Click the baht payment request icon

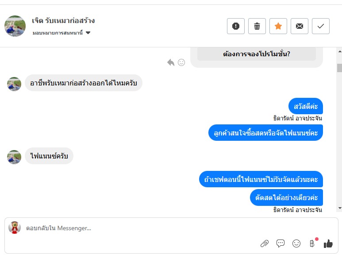[312, 243]
